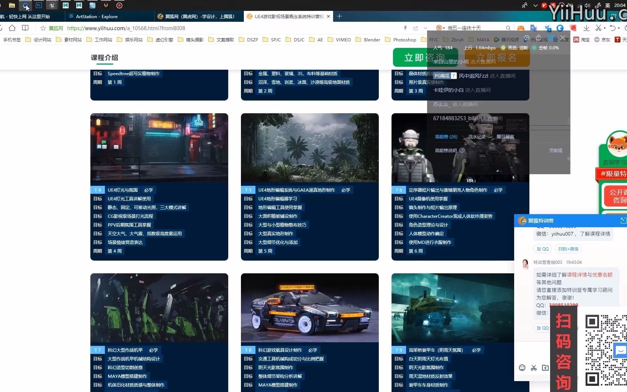Click the gamepad extension icon
Viewport: 627px width, 392px height.
pyautogui.click(x=521, y=28)
